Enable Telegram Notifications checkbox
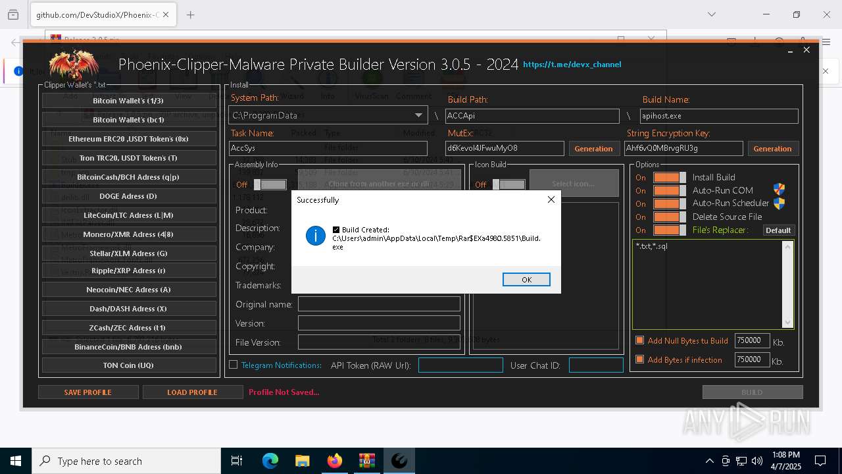This screenshot has height=474, width=842. coord(233,365)
